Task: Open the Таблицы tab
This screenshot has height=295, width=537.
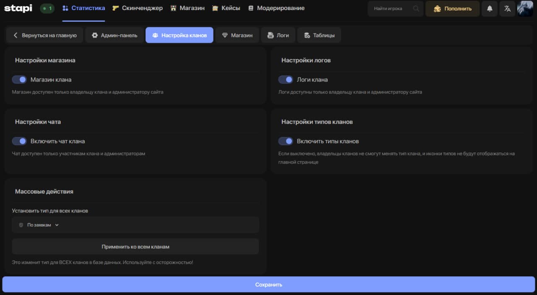Action: 319,35
